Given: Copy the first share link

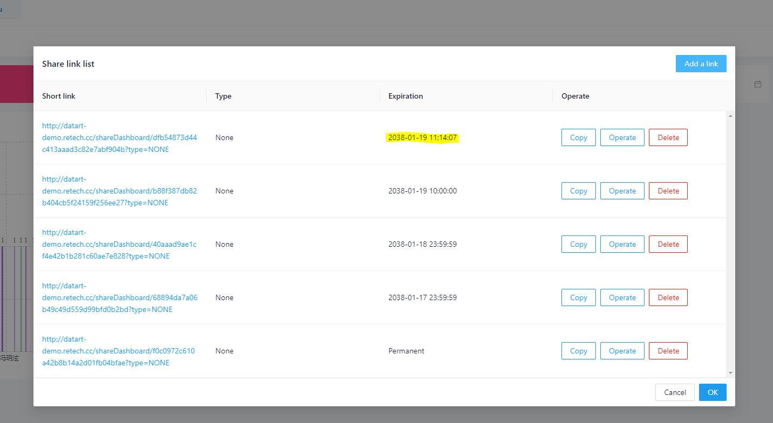Looking at the screenshot, I should [x=578, y=137].
